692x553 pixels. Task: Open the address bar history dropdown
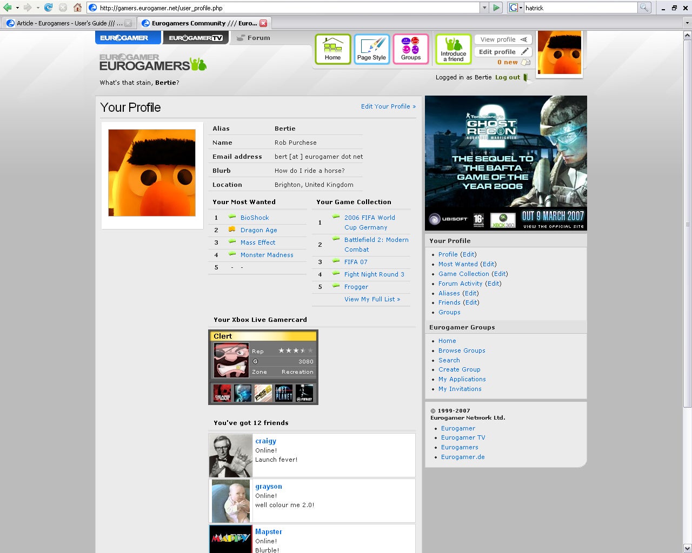click(484, 8)
